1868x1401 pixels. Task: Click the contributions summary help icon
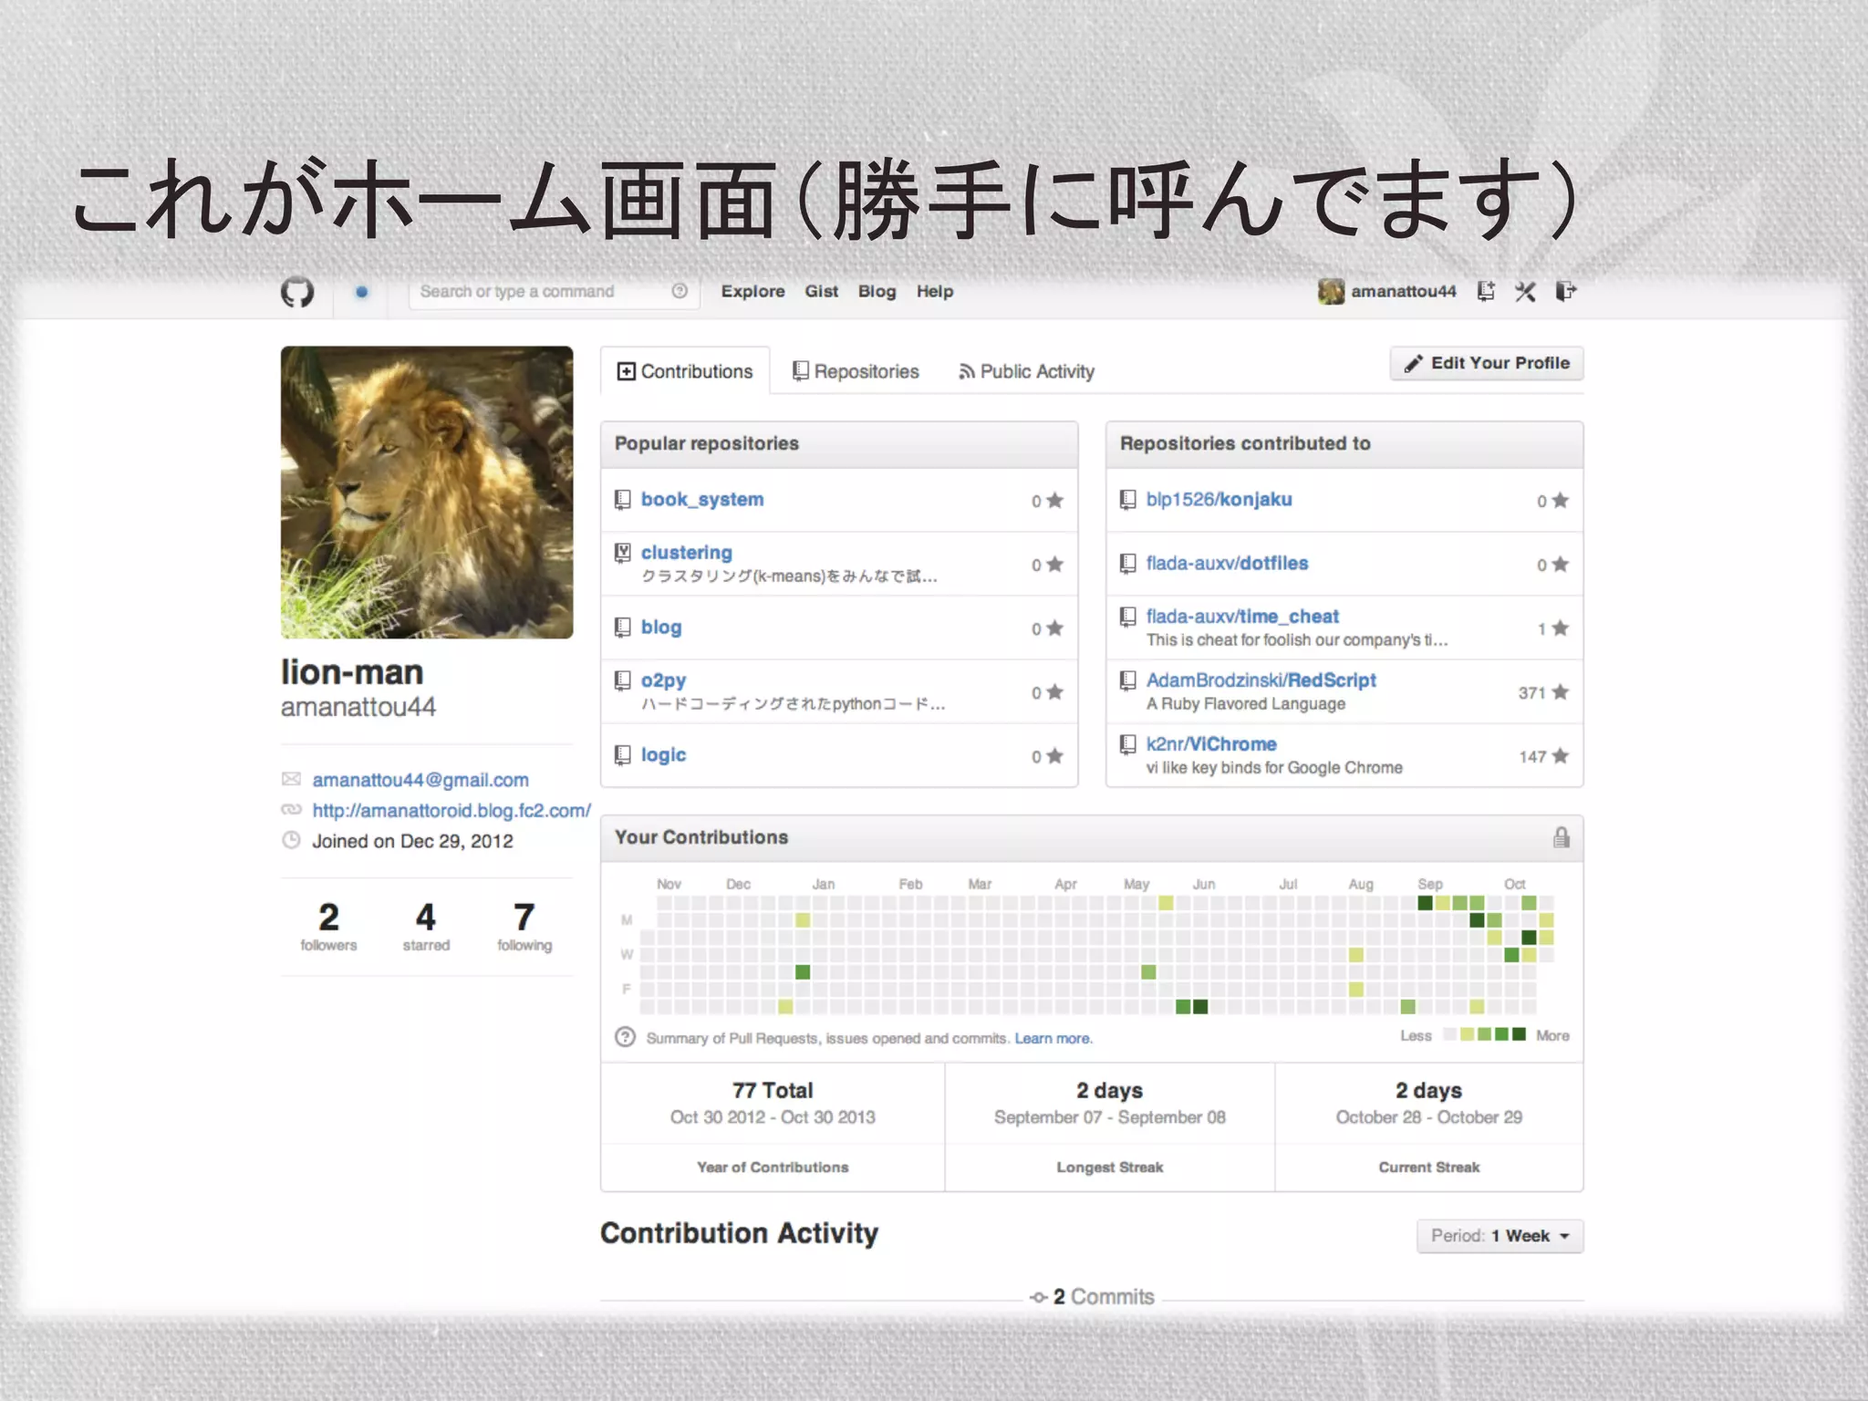625,1037
